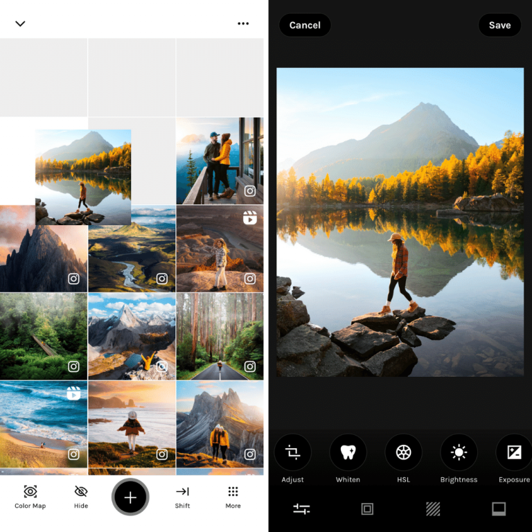Tap Instagram icon on river valley photo
Image resolution: width=532 pixels, height=532 pixels.
click(162, 279)
